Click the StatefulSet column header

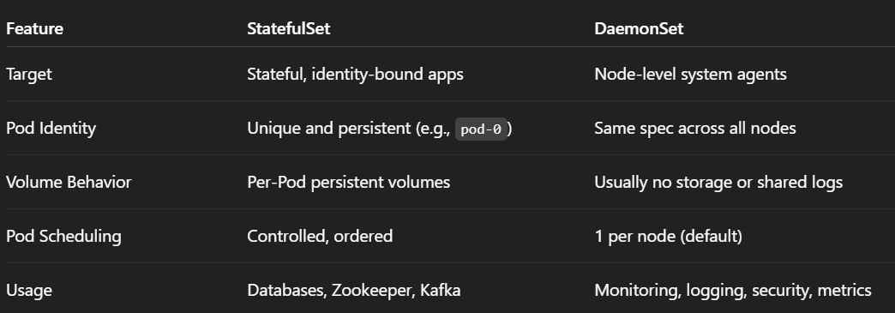click(x=288, y=28)
